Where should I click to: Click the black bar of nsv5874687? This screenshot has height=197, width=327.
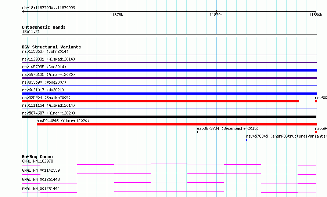click(x=169, y=117)
